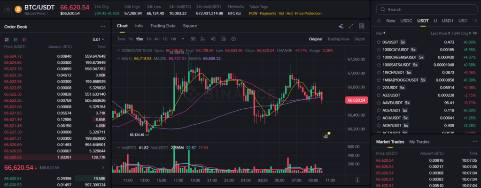
Task: Open technical indicators line-chart icon
Action: pyautogui.click(x=203, y=39)
